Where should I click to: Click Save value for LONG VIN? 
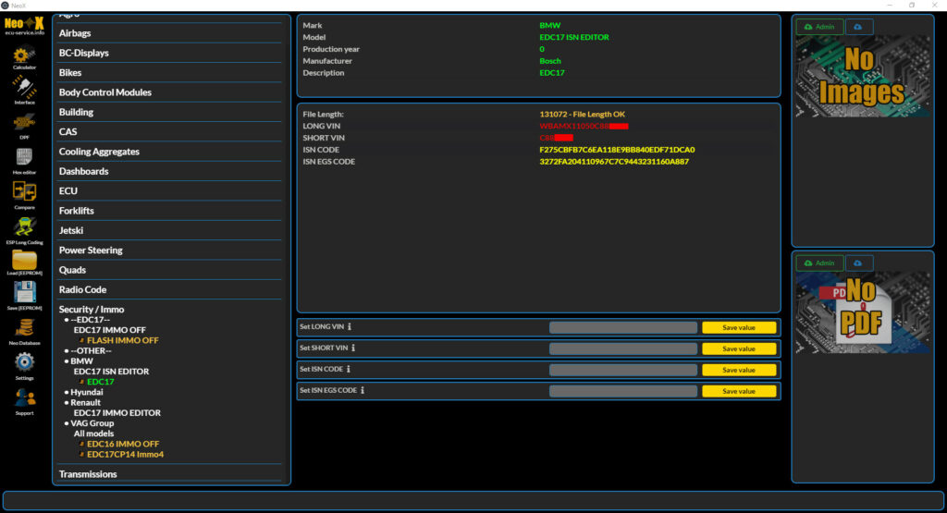[738, 327]
